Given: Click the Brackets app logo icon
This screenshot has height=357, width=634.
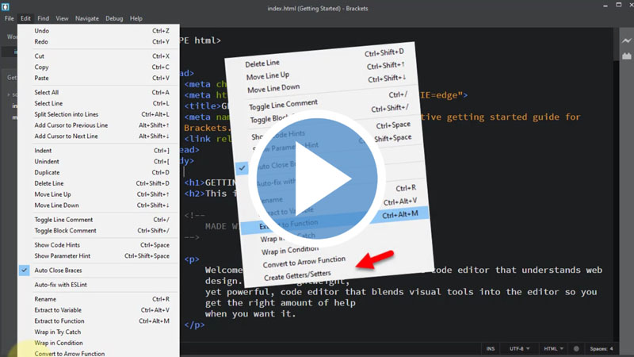Looking at the screenshot, I should [8, 6].
